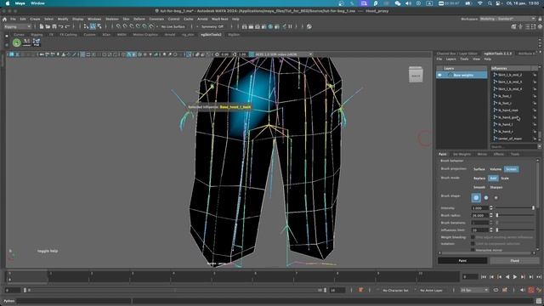The image size is (544, 306).
Task: Set brush mode to Replace
Action: (x=479, y=178)
